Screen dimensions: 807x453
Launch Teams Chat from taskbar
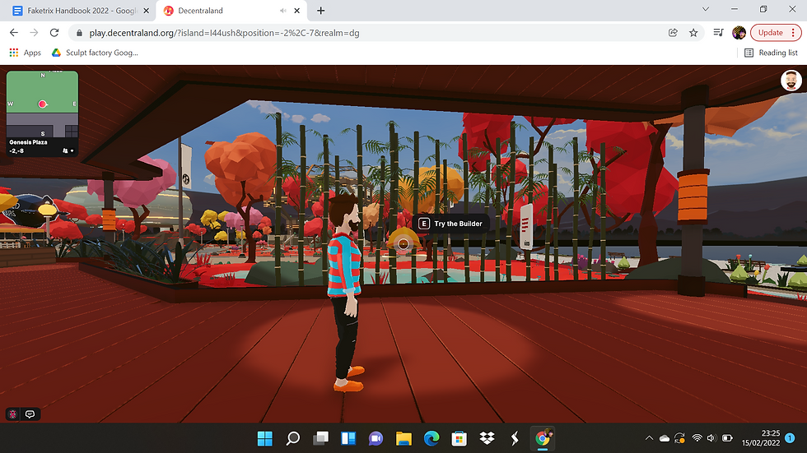pyautogui.click(x=376, y=438)
